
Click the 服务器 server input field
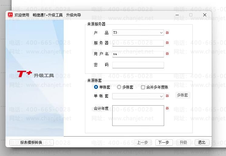coord(138,43)
